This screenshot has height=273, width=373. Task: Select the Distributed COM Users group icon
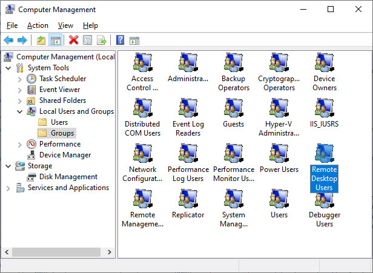pos(142,108)
